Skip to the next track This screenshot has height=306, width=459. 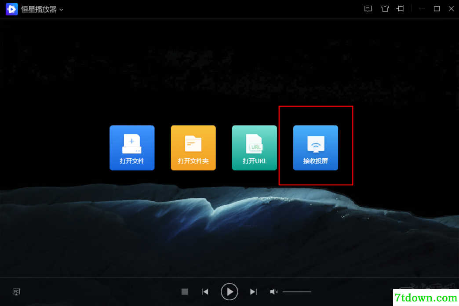[x=254, y=291]
